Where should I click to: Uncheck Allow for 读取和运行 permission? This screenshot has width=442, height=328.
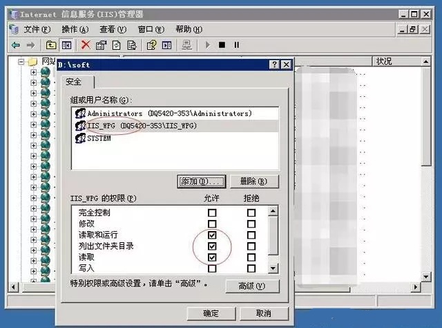click(212, 235)
